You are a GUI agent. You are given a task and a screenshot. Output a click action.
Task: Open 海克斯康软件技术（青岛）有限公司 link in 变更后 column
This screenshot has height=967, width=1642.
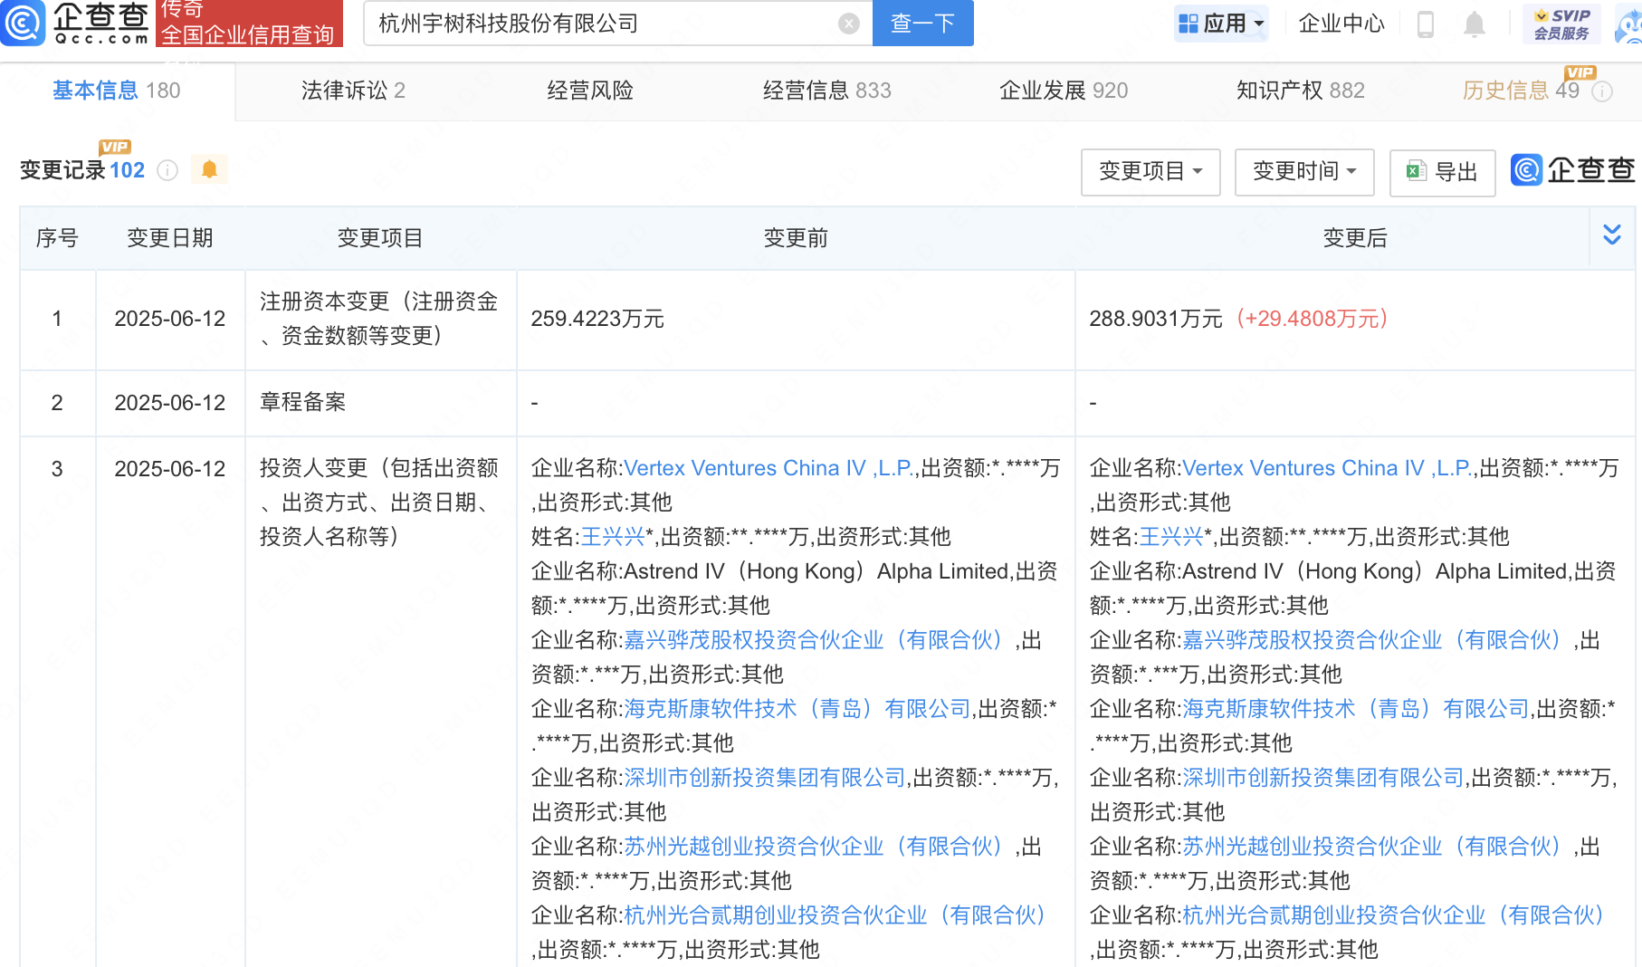[x=1356, y=709]
